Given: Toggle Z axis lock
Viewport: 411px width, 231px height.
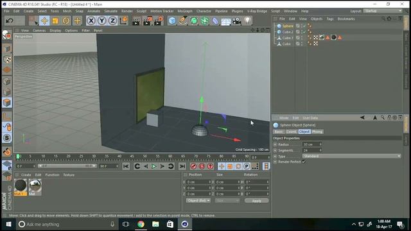Looking at the screenshot, I should [x=112, y=21].
